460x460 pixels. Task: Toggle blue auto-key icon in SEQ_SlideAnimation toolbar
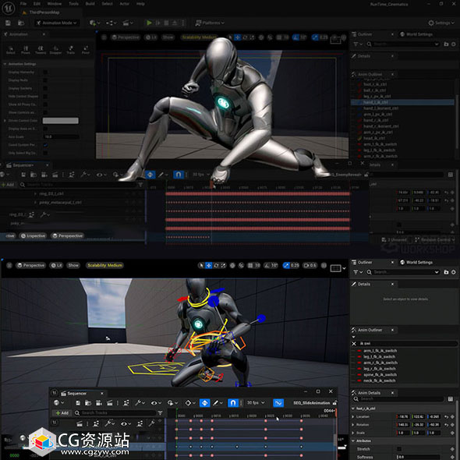tap(204, 403)
